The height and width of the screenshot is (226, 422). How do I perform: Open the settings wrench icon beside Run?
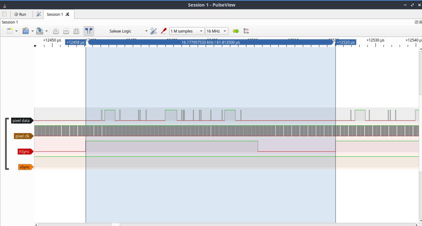(x=39, y=14)
